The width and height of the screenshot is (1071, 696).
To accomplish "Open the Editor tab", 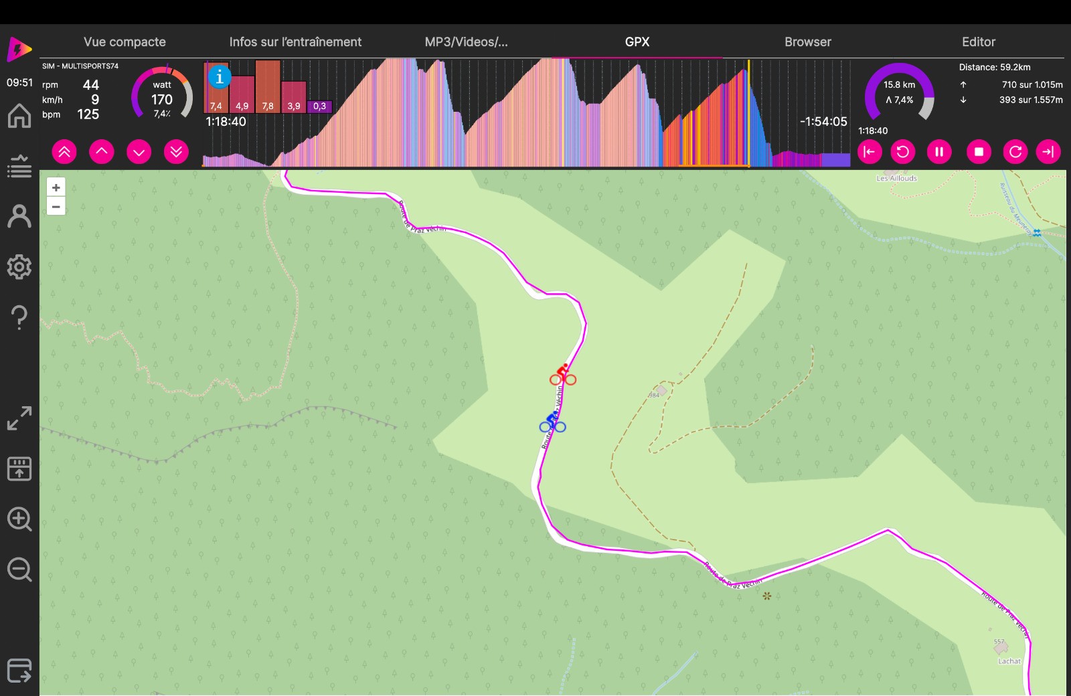I will [x=978, y=41].
